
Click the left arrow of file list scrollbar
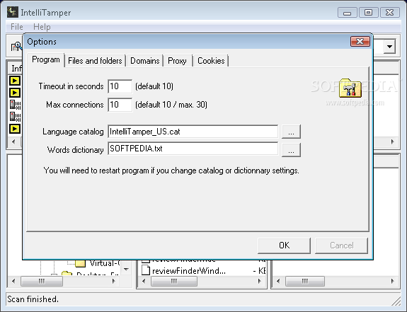point(144,281)
